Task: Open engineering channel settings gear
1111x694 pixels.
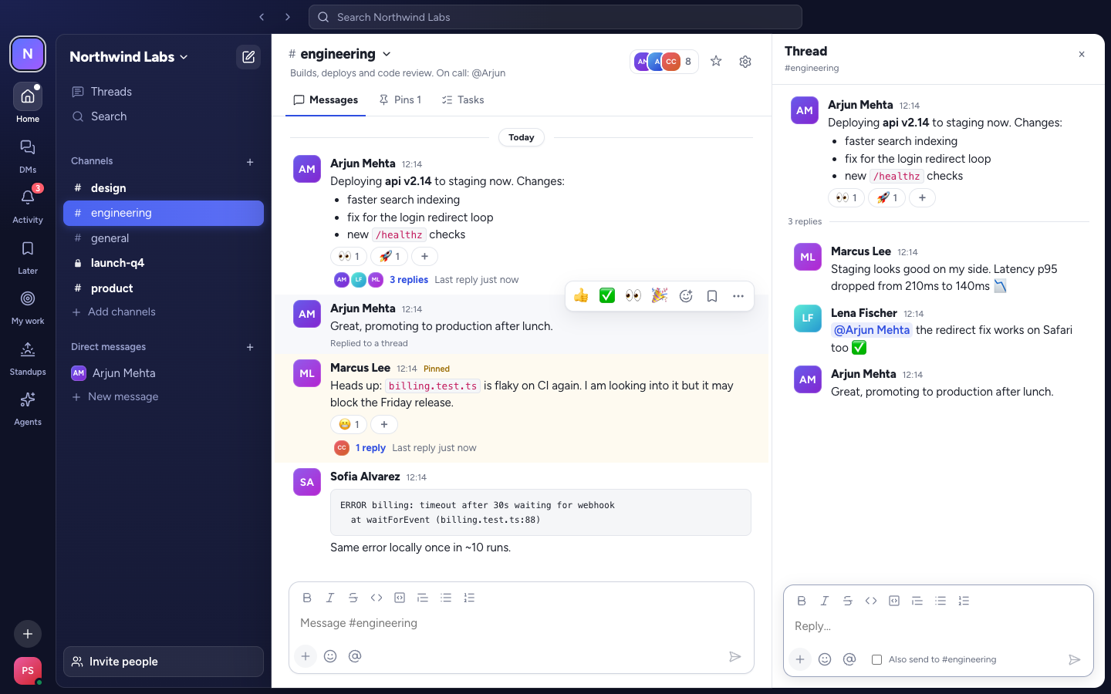Action: point(745,61)
